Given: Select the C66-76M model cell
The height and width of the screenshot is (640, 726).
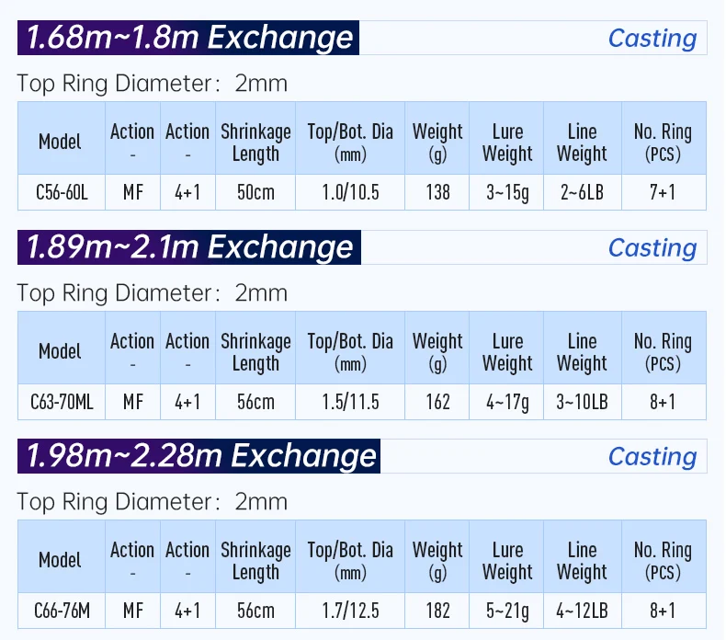Looking at the screenshot, I should (x=60, y=611).
